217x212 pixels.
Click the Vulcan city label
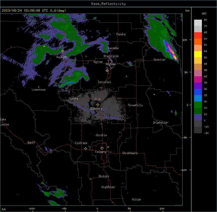[x=137, y=199]
